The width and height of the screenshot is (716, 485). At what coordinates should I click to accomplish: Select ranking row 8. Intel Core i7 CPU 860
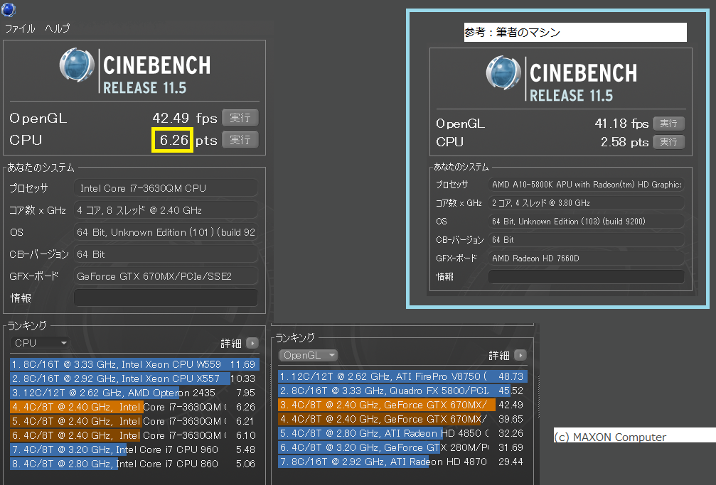(134, 464)
